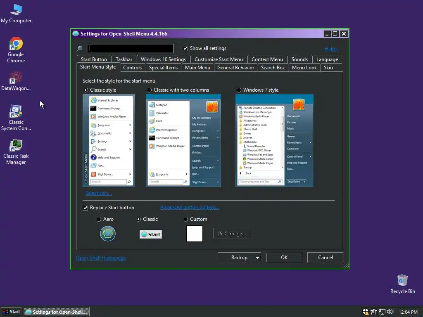Open the Advanced button options link
This screenshot has height=317, width=423.
tap(190, 207)
